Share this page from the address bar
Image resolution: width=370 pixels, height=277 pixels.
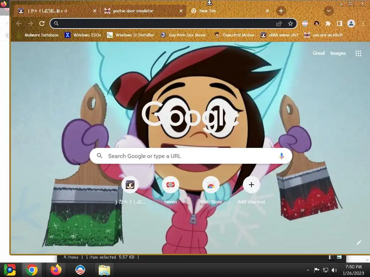pos(279,23)
